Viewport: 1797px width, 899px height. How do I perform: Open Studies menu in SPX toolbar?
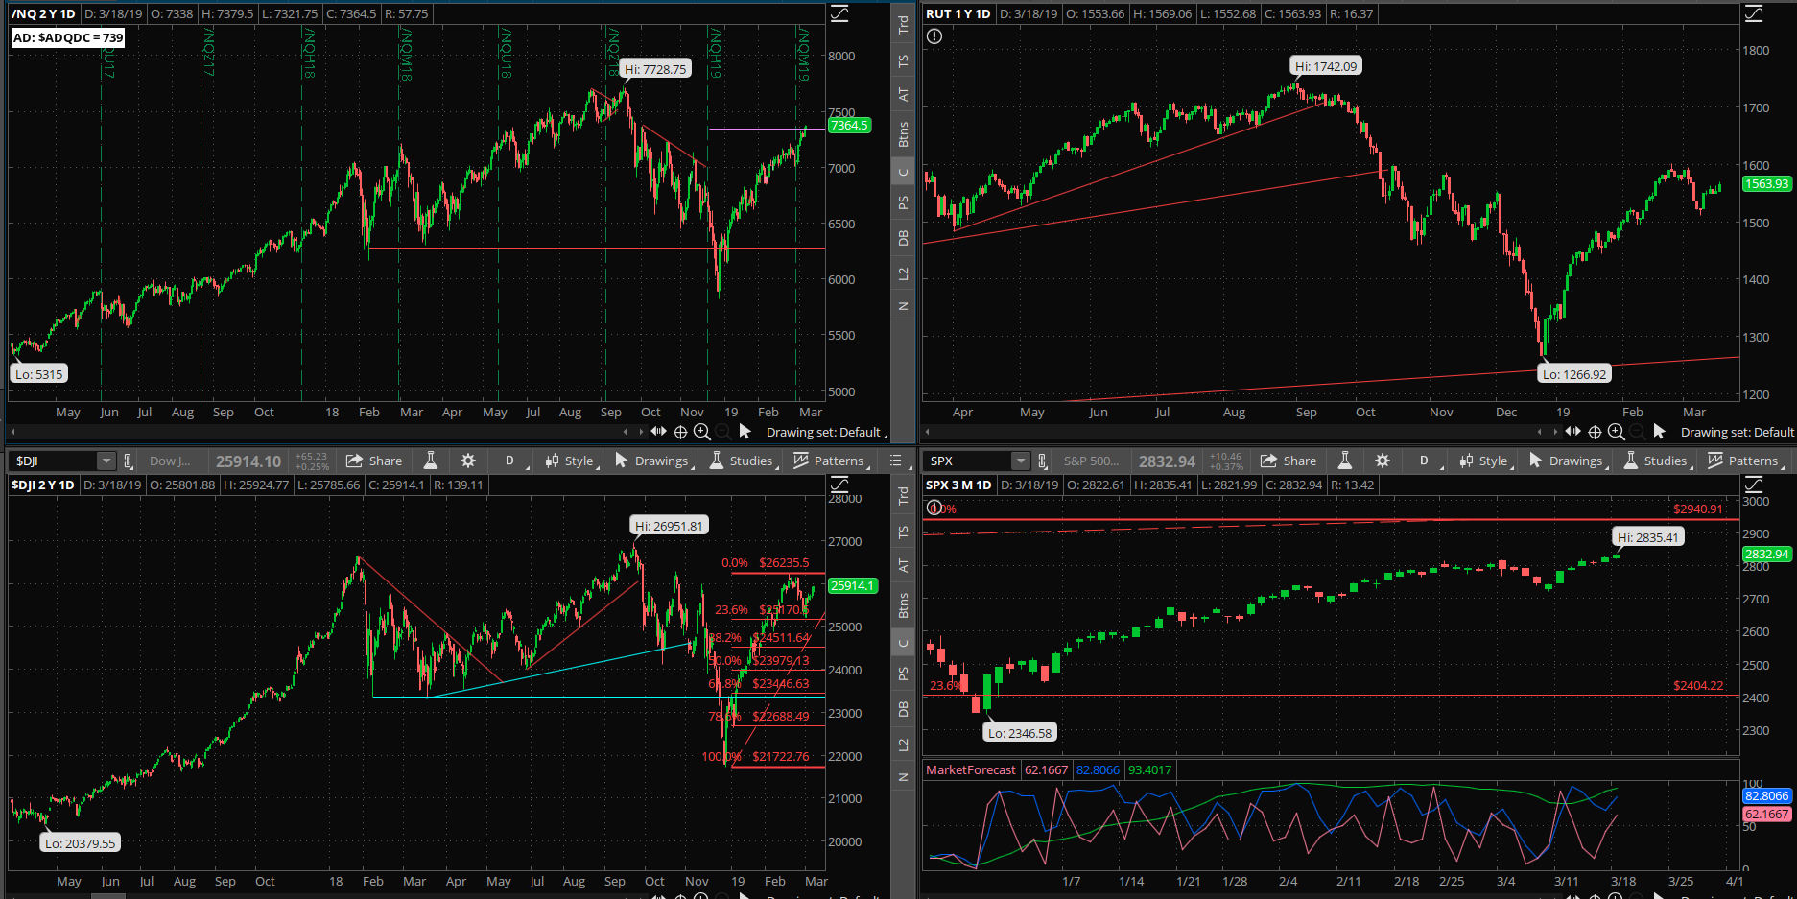[x=1657, y=461]
